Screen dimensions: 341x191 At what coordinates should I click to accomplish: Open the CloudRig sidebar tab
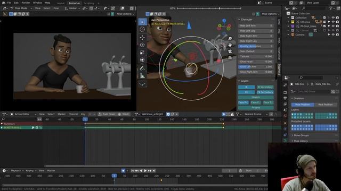click(x=279, y=70)
